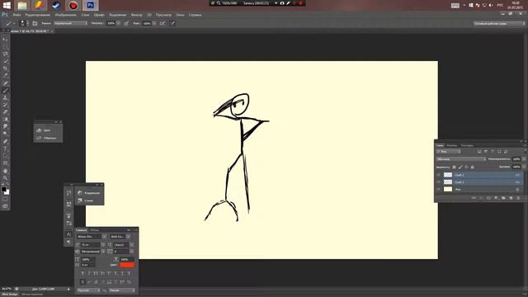Select the Rectangle shape tool

pos(5,163)
